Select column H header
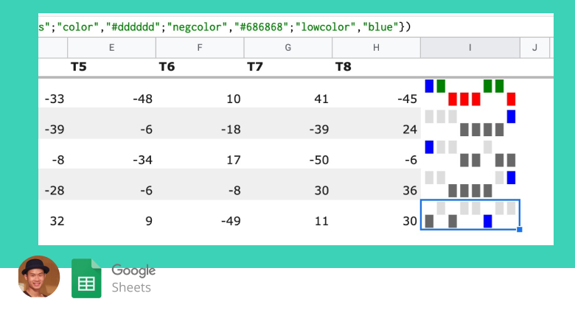Screen dimensions: 575x324 coord(376,48)
